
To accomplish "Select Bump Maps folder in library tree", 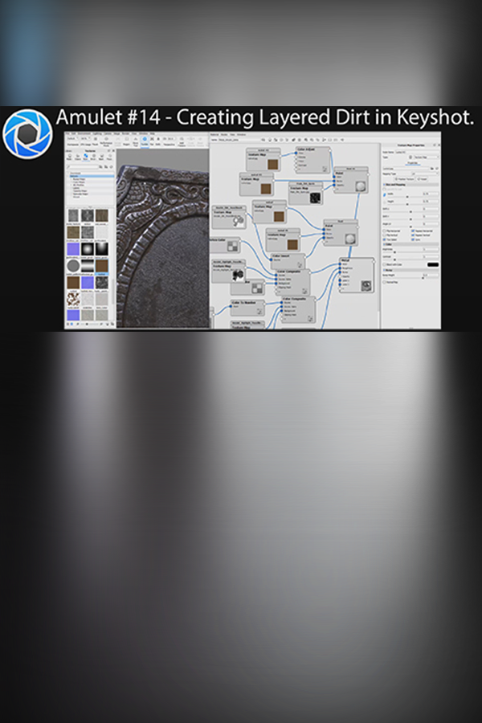I will 79,179.
